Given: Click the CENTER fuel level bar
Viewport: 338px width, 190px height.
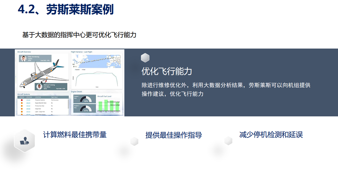Looking at the screenshot, I should [x=112, y=106].
